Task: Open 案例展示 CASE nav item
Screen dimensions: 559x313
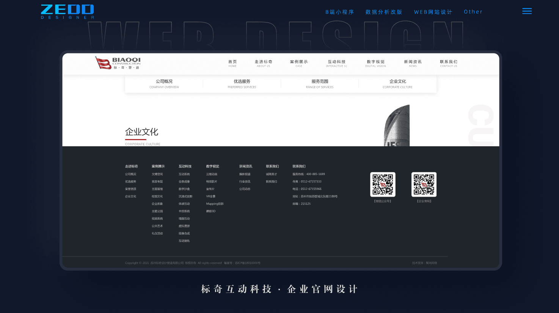Action: pos(299,63)
